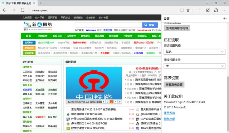Select slide number 4 in banner pager
The image size is (229, 133).
[x=116, y=102]
